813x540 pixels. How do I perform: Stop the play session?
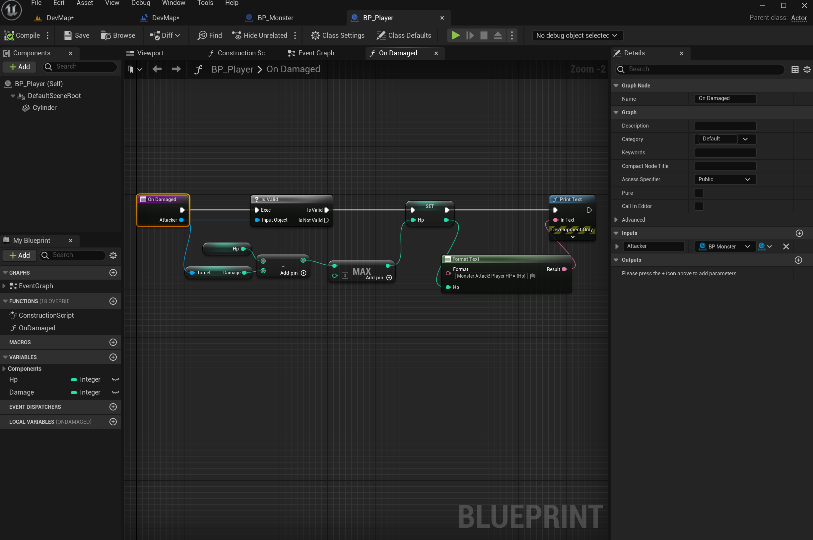point(484,35)
